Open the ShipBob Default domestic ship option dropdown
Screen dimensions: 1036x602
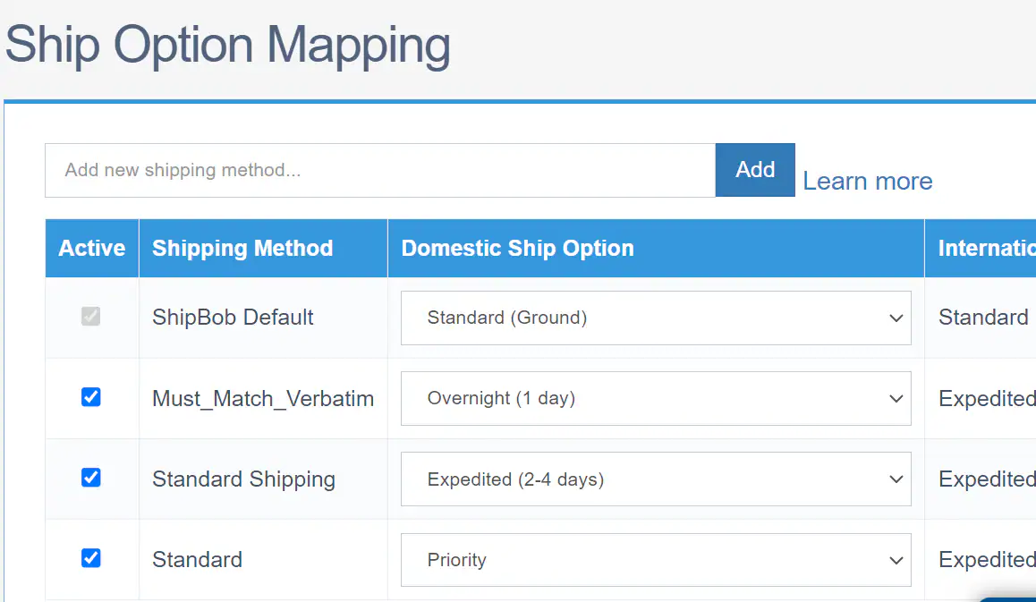[656, 318]
